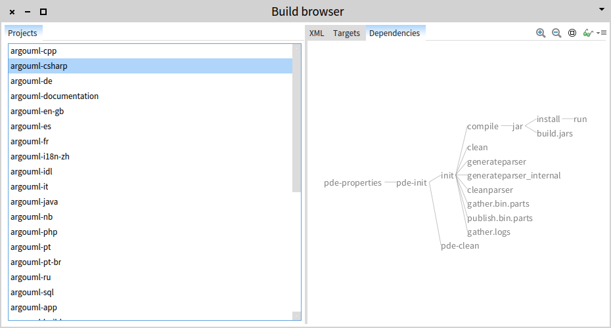Maximize the Build browser window
Viewport: 611px width, 328px height.
43,12
